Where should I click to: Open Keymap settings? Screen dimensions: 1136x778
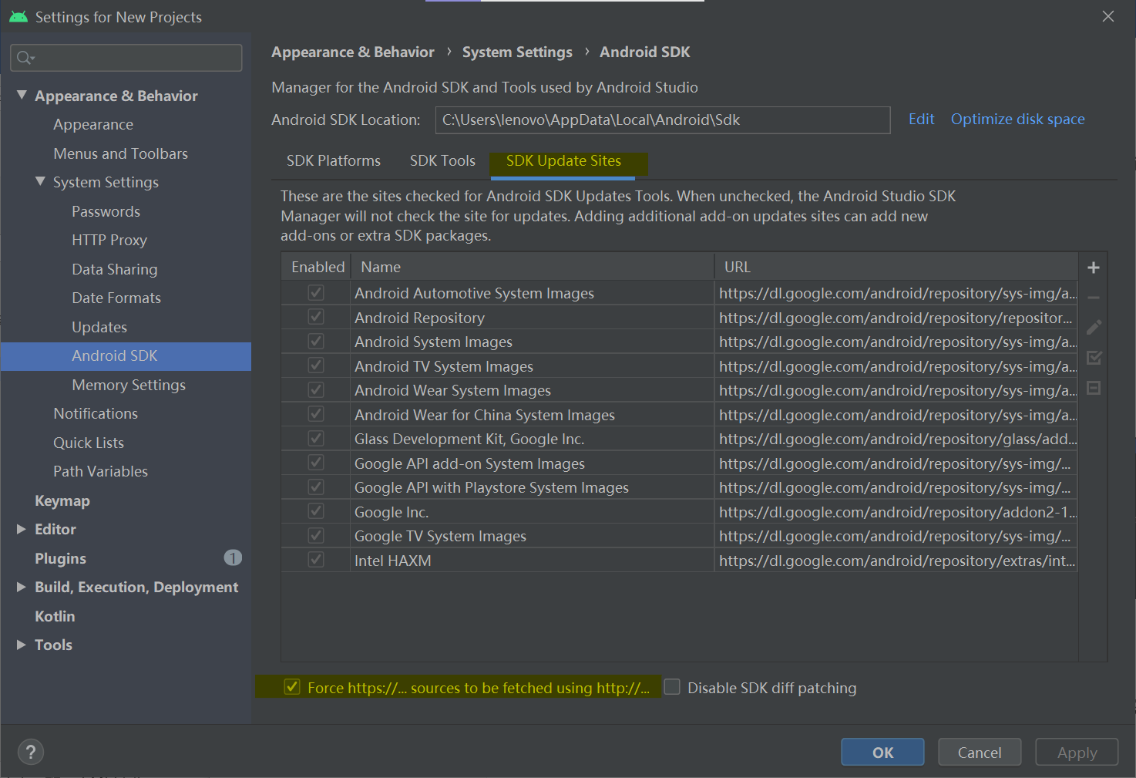pyautogui.click(x=62, y=500)
